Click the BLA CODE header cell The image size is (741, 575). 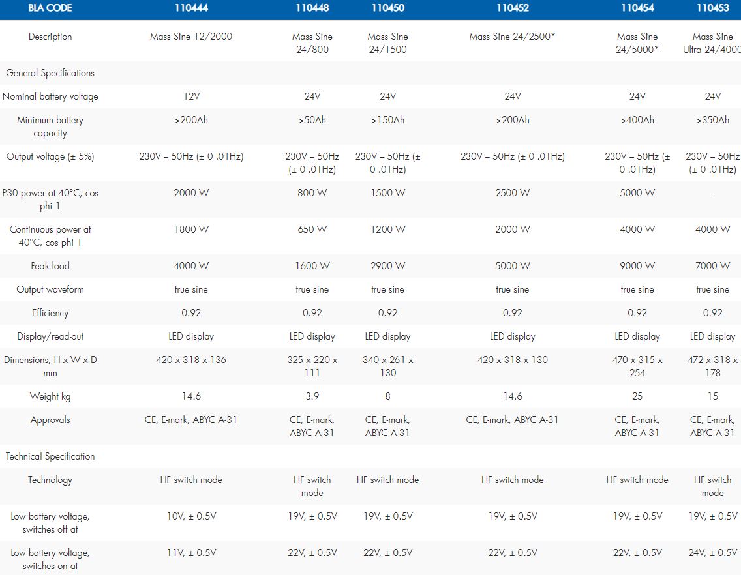coord(50,8)
